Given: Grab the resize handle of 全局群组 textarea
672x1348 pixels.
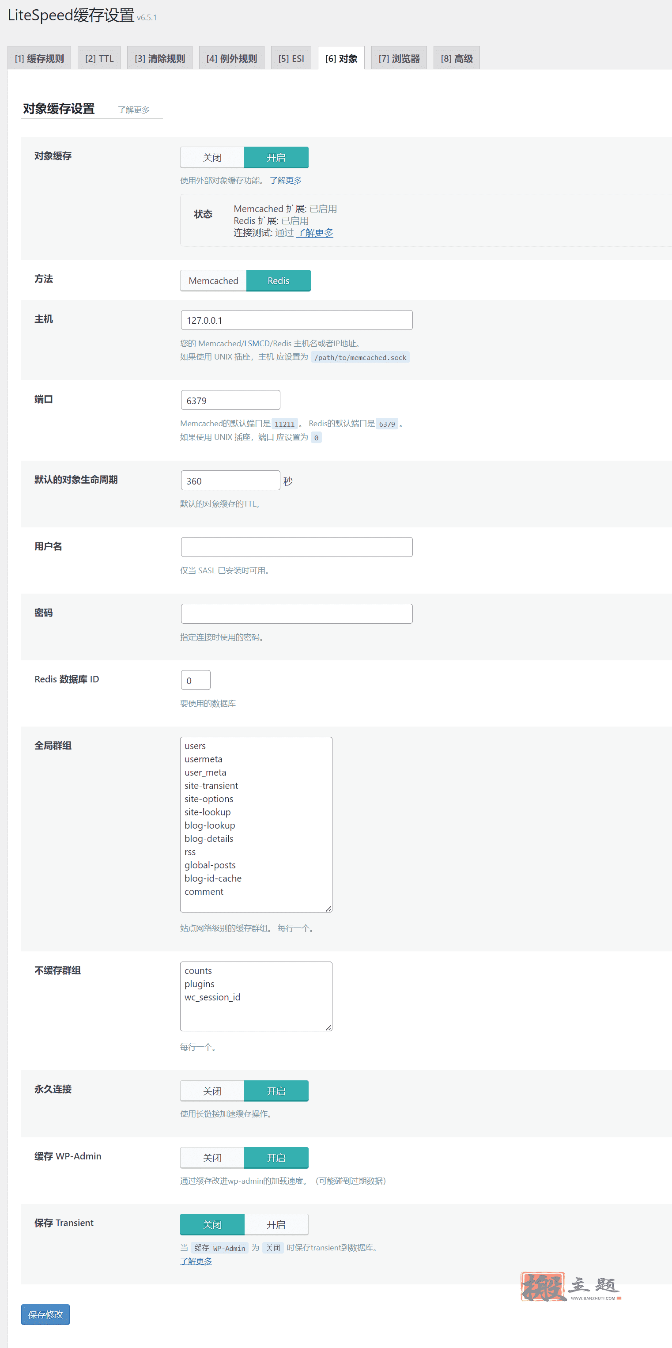Looking at the screenshot, I should pos(328,909).
